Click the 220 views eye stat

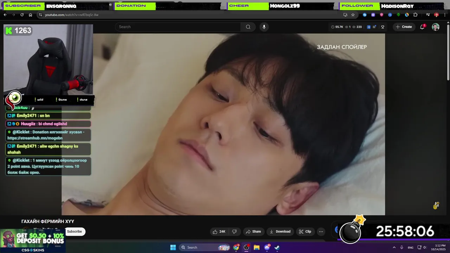[357, 27]
